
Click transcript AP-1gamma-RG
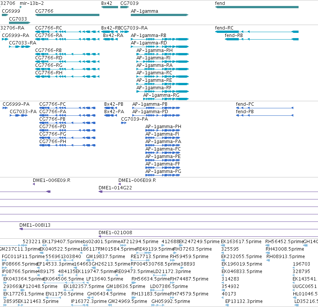coord(161,95)
